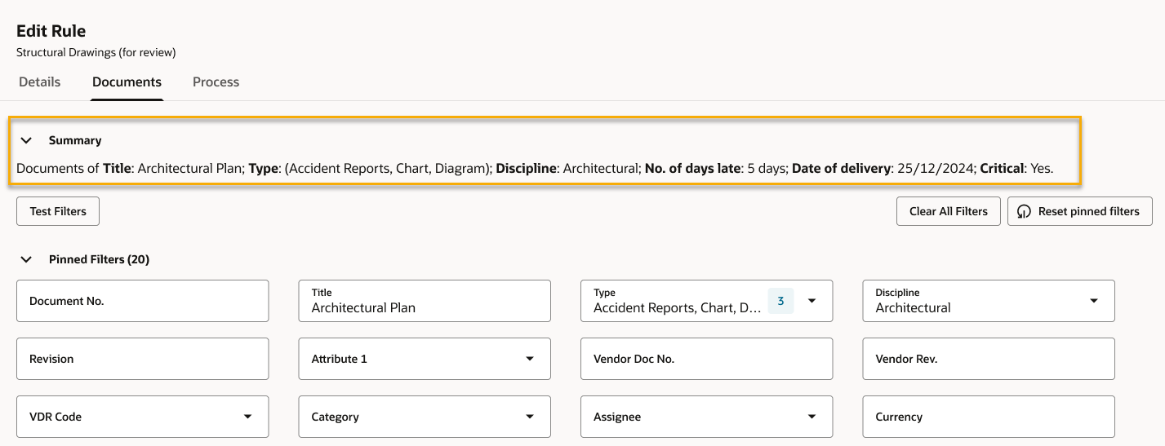The height and width of the screenshot is (446, 1165).
Task: Select the Documents tab
Action: [x=127, y=82]
